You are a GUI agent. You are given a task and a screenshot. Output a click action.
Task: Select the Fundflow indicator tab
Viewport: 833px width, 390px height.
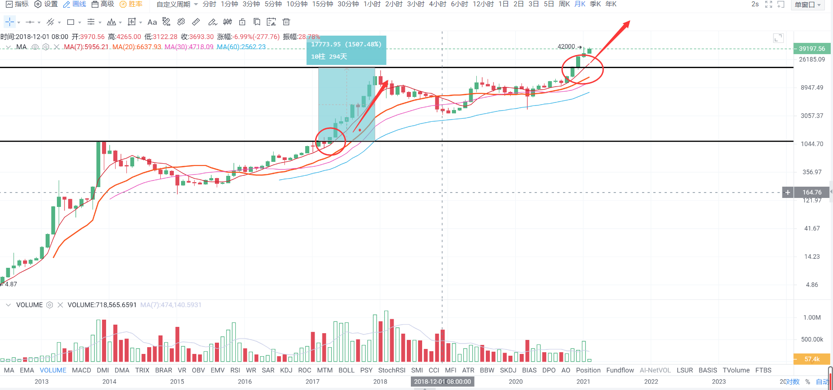coord(620,370)
